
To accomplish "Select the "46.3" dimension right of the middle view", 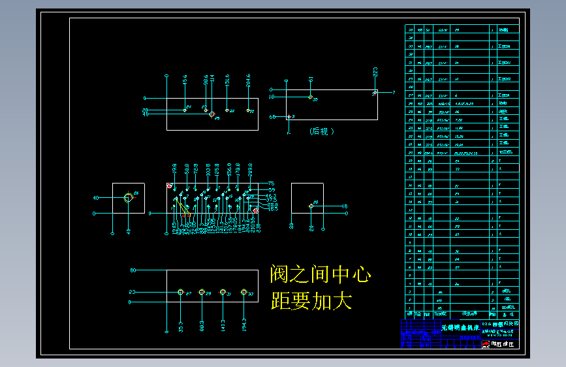I will [x=272, y=196].
